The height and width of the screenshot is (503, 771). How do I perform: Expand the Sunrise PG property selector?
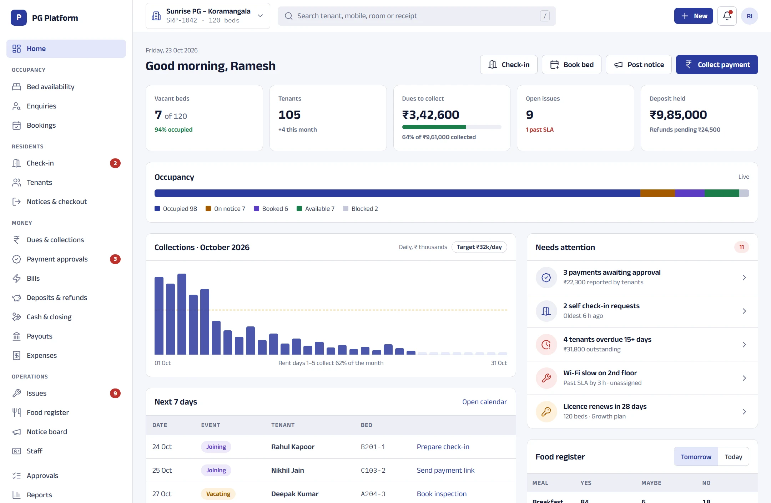pyautogui.click(x=208, y=16)
